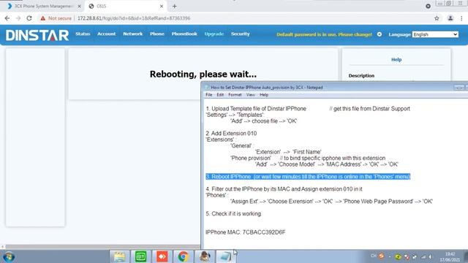Viewport: 468px width, 263px height.
Task: Close the 3CX Phone System tab
Action: 79,6
